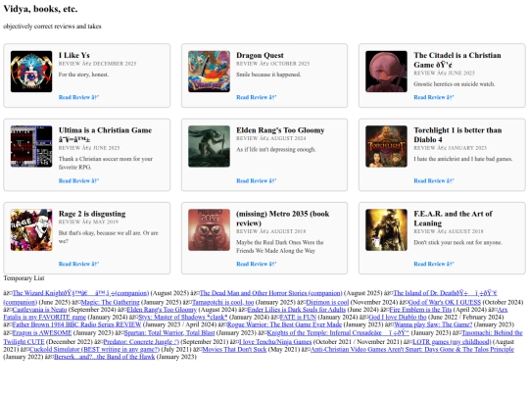Open Anti-Christian Video Games Aren't Smart link
This screenshot has width=529, height=397.
click(x=412, y=349)
